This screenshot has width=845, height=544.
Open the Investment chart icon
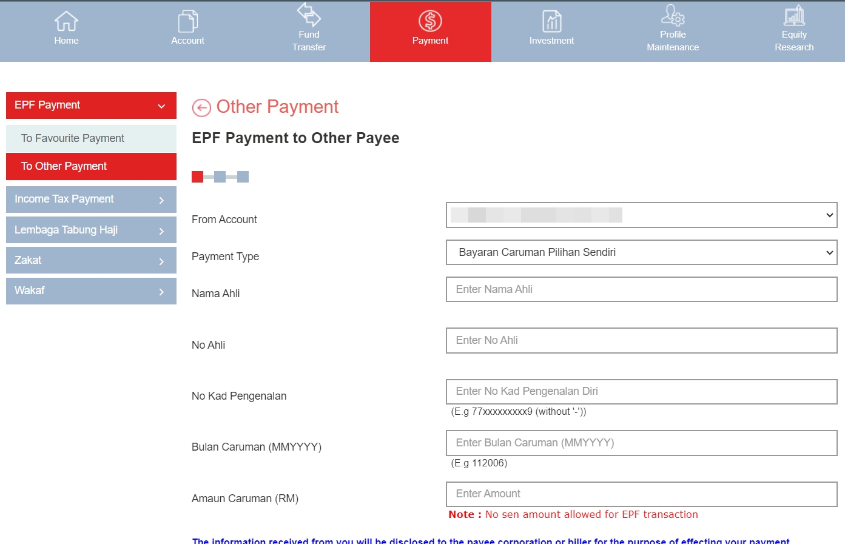click(551, 21)
